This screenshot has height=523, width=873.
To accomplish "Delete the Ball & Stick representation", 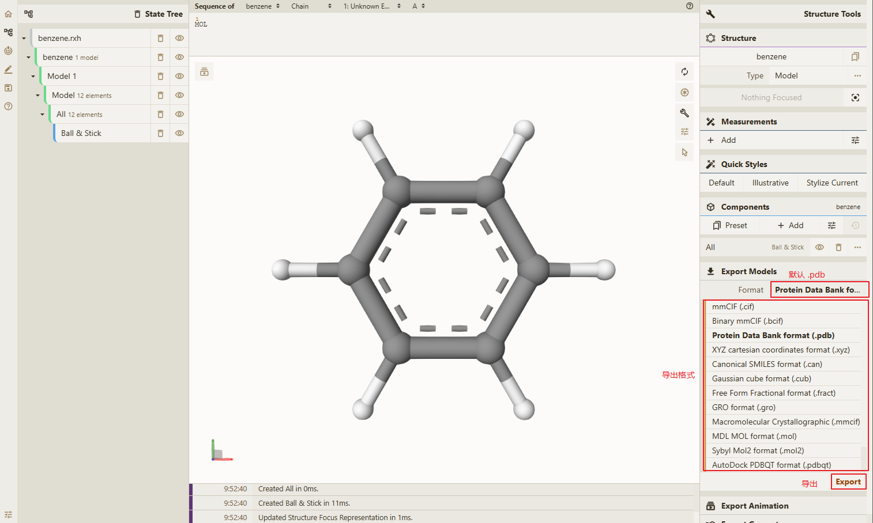I will click(x=160, y=133).
